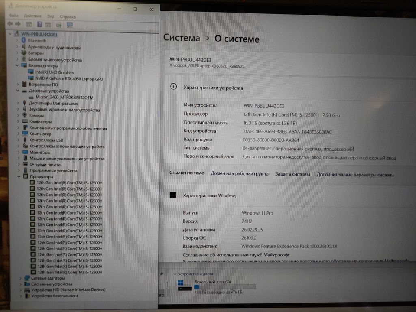Select NVIDIA GeForce RTX 4050 Laptop GPU
The height and width of the screenshot is (312, 416).
pyautogui.click(x=69, y=79)
